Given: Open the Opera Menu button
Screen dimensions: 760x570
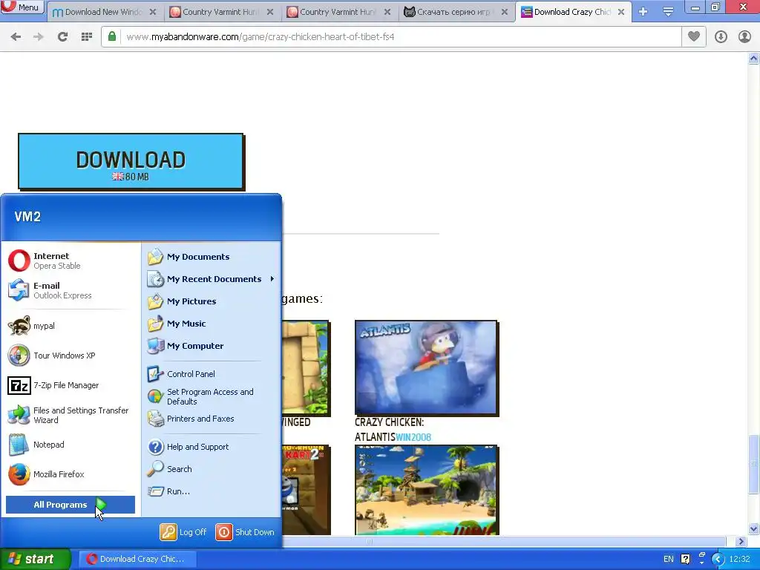Looking at the screenshot, I should pos(22,7).
